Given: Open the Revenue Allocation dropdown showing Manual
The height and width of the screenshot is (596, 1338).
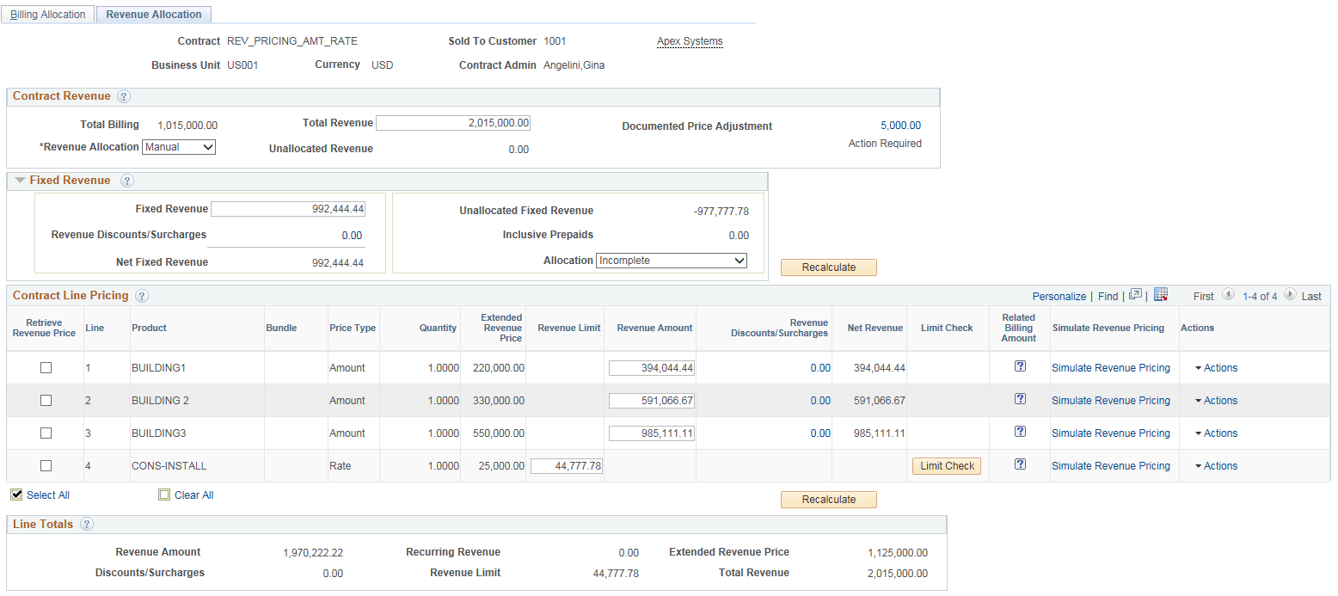Looking at the screenshot, I should click(x=178, y=146).
